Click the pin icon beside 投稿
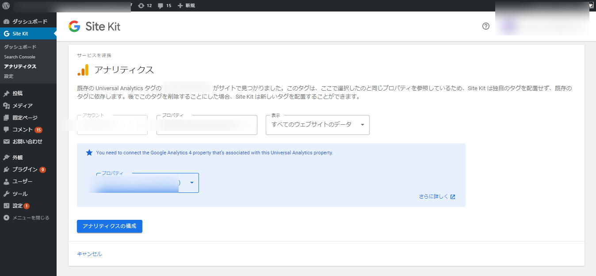This screenshot has height=276, width=596. pos(6,94)
